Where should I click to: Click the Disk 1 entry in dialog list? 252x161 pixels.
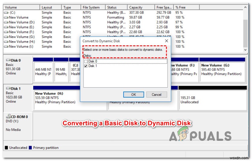pyautogui.click(x=93, y=66)
